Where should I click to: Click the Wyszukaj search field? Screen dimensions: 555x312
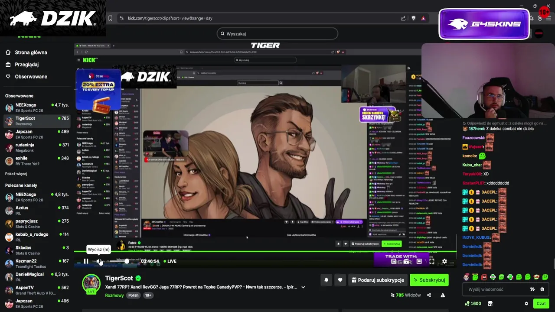pyautogui.click(x=277, y=34)
